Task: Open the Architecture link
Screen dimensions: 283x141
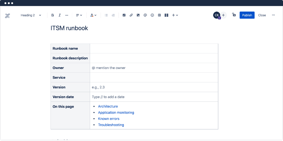Action: pos(108,106)
